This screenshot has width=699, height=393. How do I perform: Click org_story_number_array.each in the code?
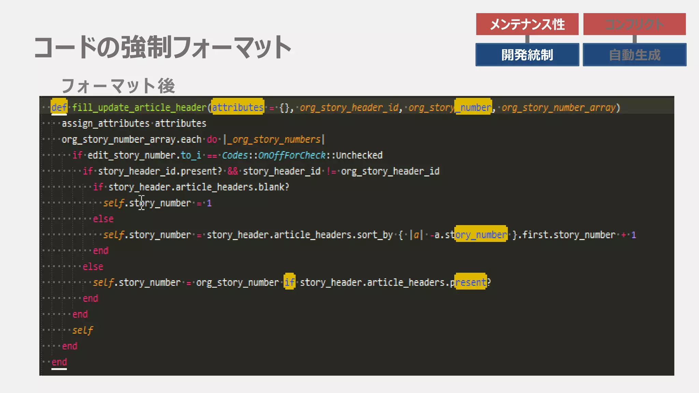click(131, 139)
